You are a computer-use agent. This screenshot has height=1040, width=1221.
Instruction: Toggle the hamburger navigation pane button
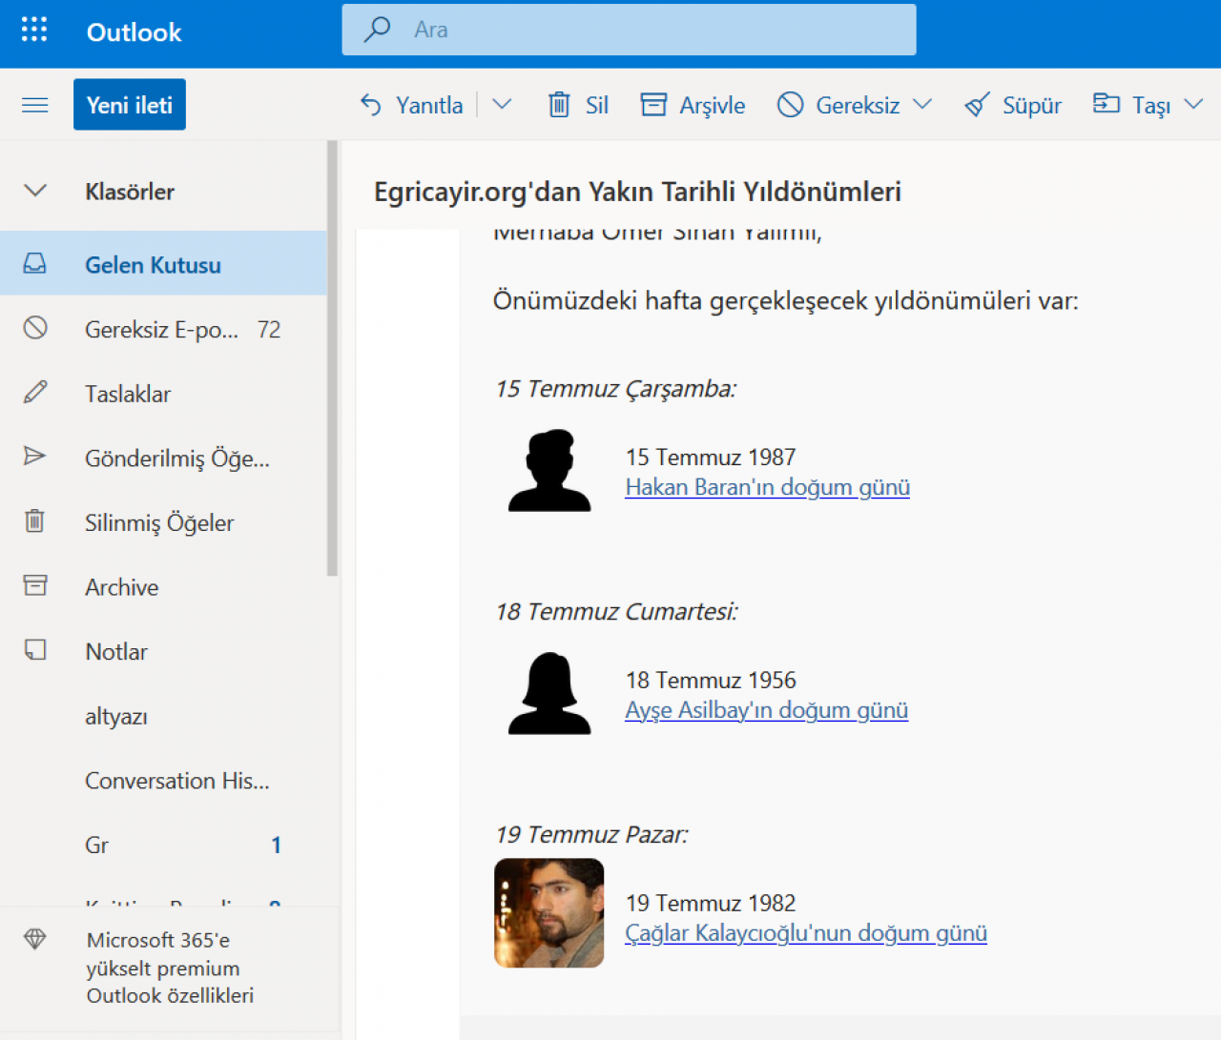[x=35, y=105]
